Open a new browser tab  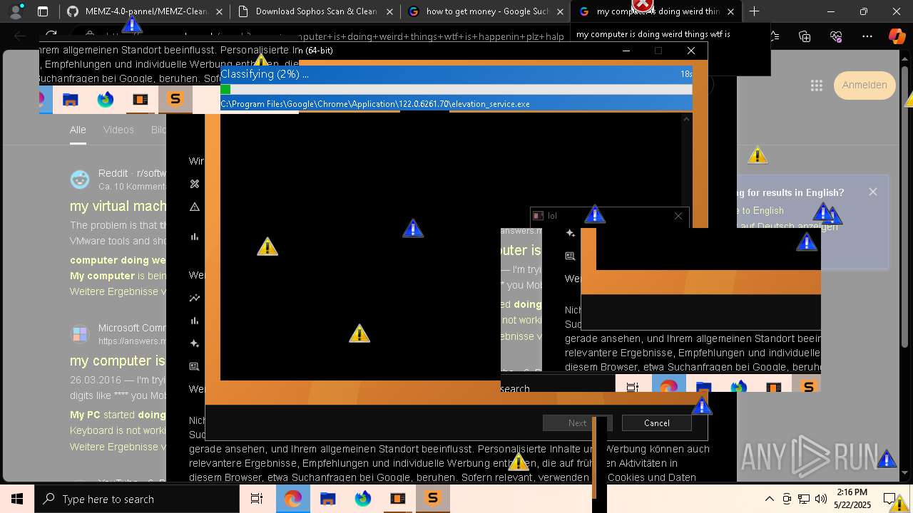pyautogui.click(x=754, y=11)
